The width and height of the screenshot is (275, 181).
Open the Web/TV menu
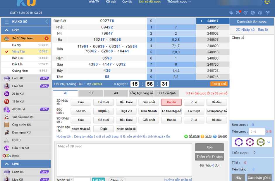pos(94,1)
